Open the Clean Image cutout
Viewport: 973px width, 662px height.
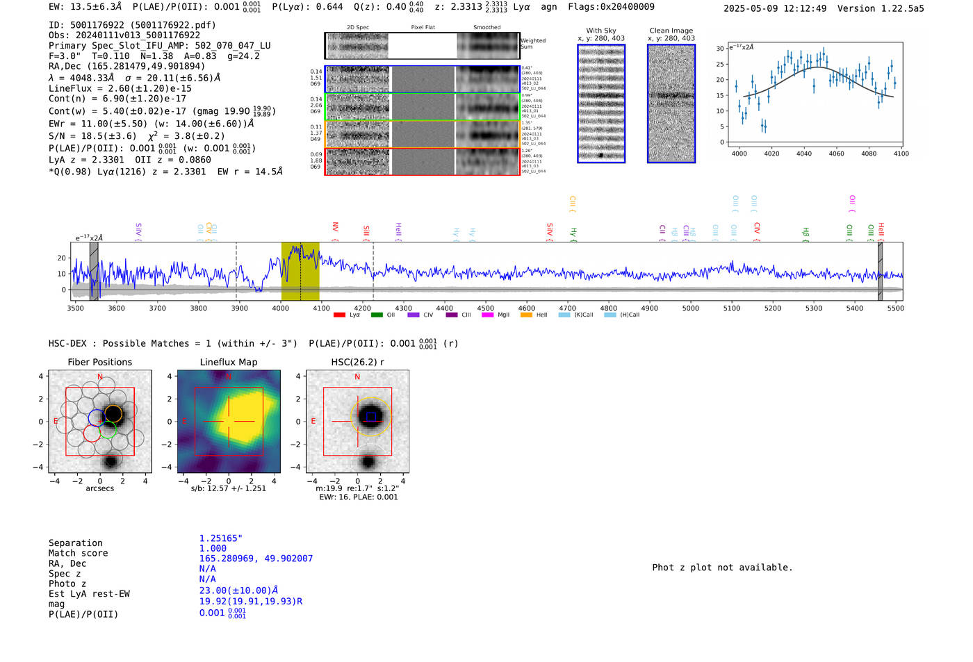671,104
